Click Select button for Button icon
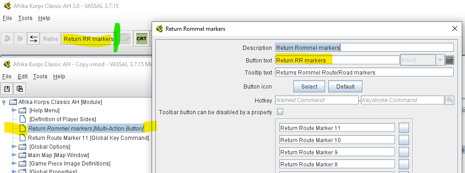Screen dimensions: 465x173 pyautogui.click(x=309, y=87)
